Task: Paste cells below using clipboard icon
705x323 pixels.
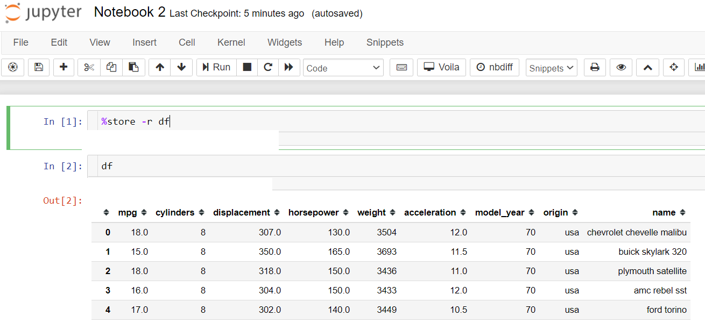Action: [x=133, y=67]
